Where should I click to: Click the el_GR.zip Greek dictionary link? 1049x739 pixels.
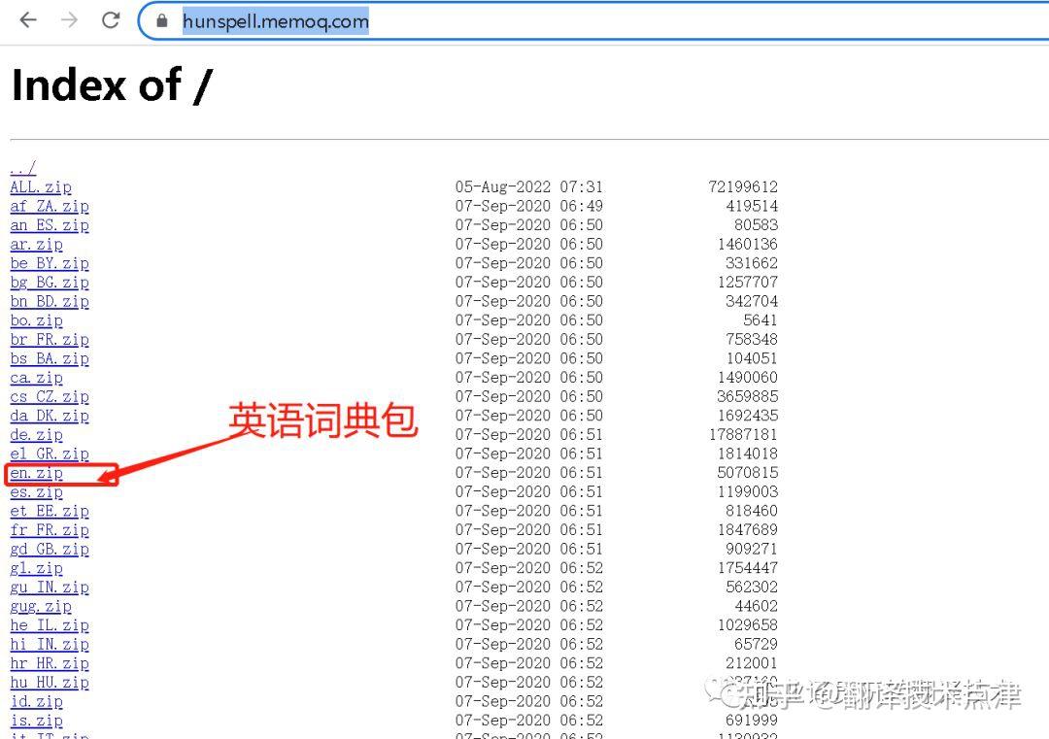[49, 453]
